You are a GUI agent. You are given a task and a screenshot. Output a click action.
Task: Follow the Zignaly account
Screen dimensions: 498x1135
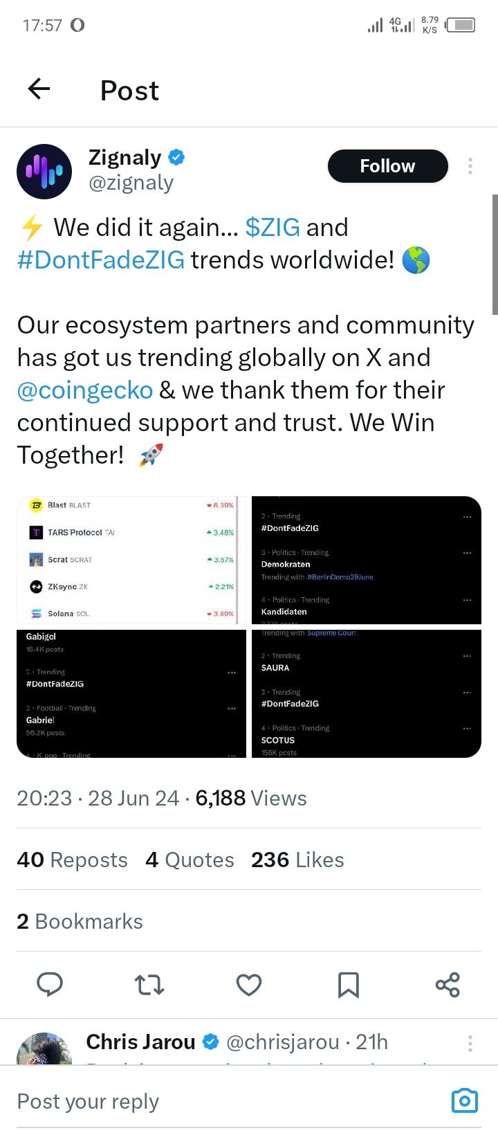pyautogui.click(x=387, y=166)
